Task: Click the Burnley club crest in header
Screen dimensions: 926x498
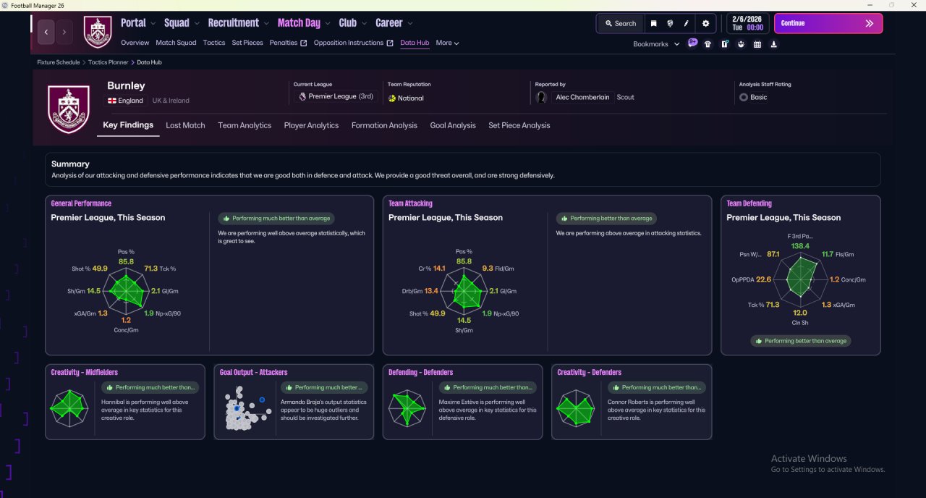Action: (98, 32)
